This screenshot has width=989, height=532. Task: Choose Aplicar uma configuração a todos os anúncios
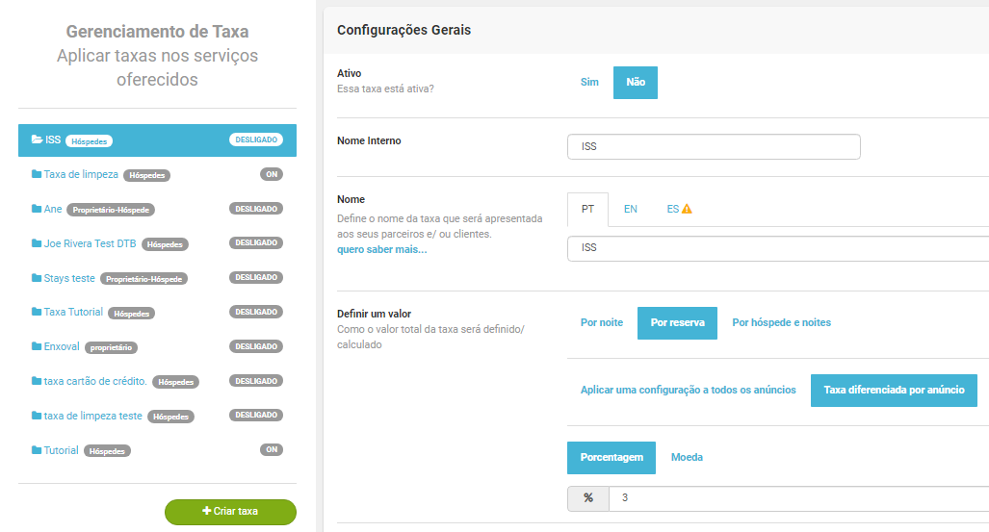pos(688,390)
